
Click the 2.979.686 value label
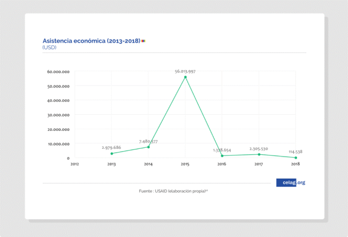(x=111, y=147)
